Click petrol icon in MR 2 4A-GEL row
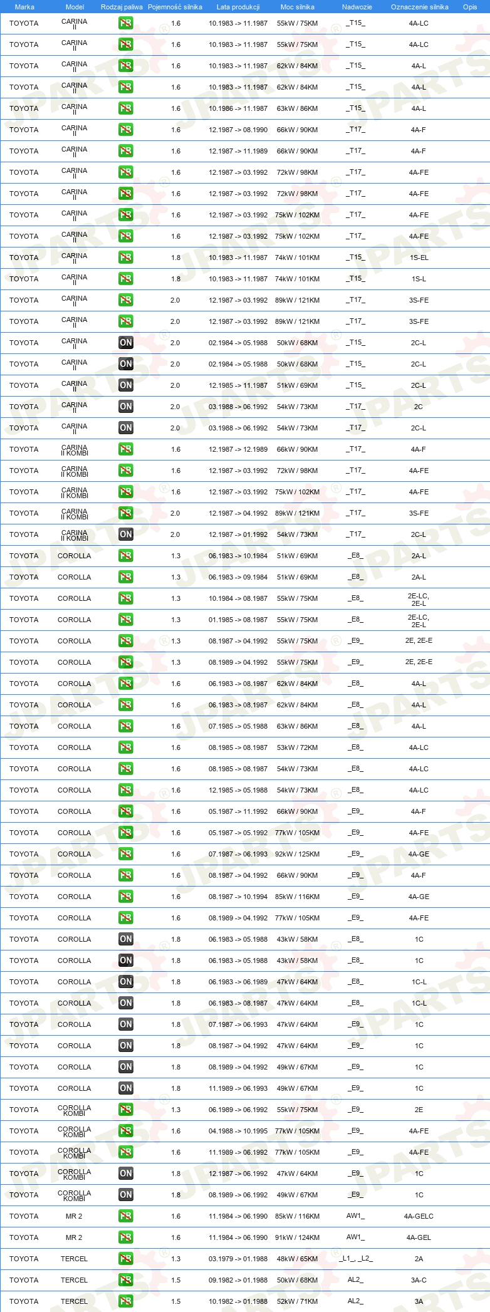The height and width of the screenshot is (1312, 490). point(125,1237)
